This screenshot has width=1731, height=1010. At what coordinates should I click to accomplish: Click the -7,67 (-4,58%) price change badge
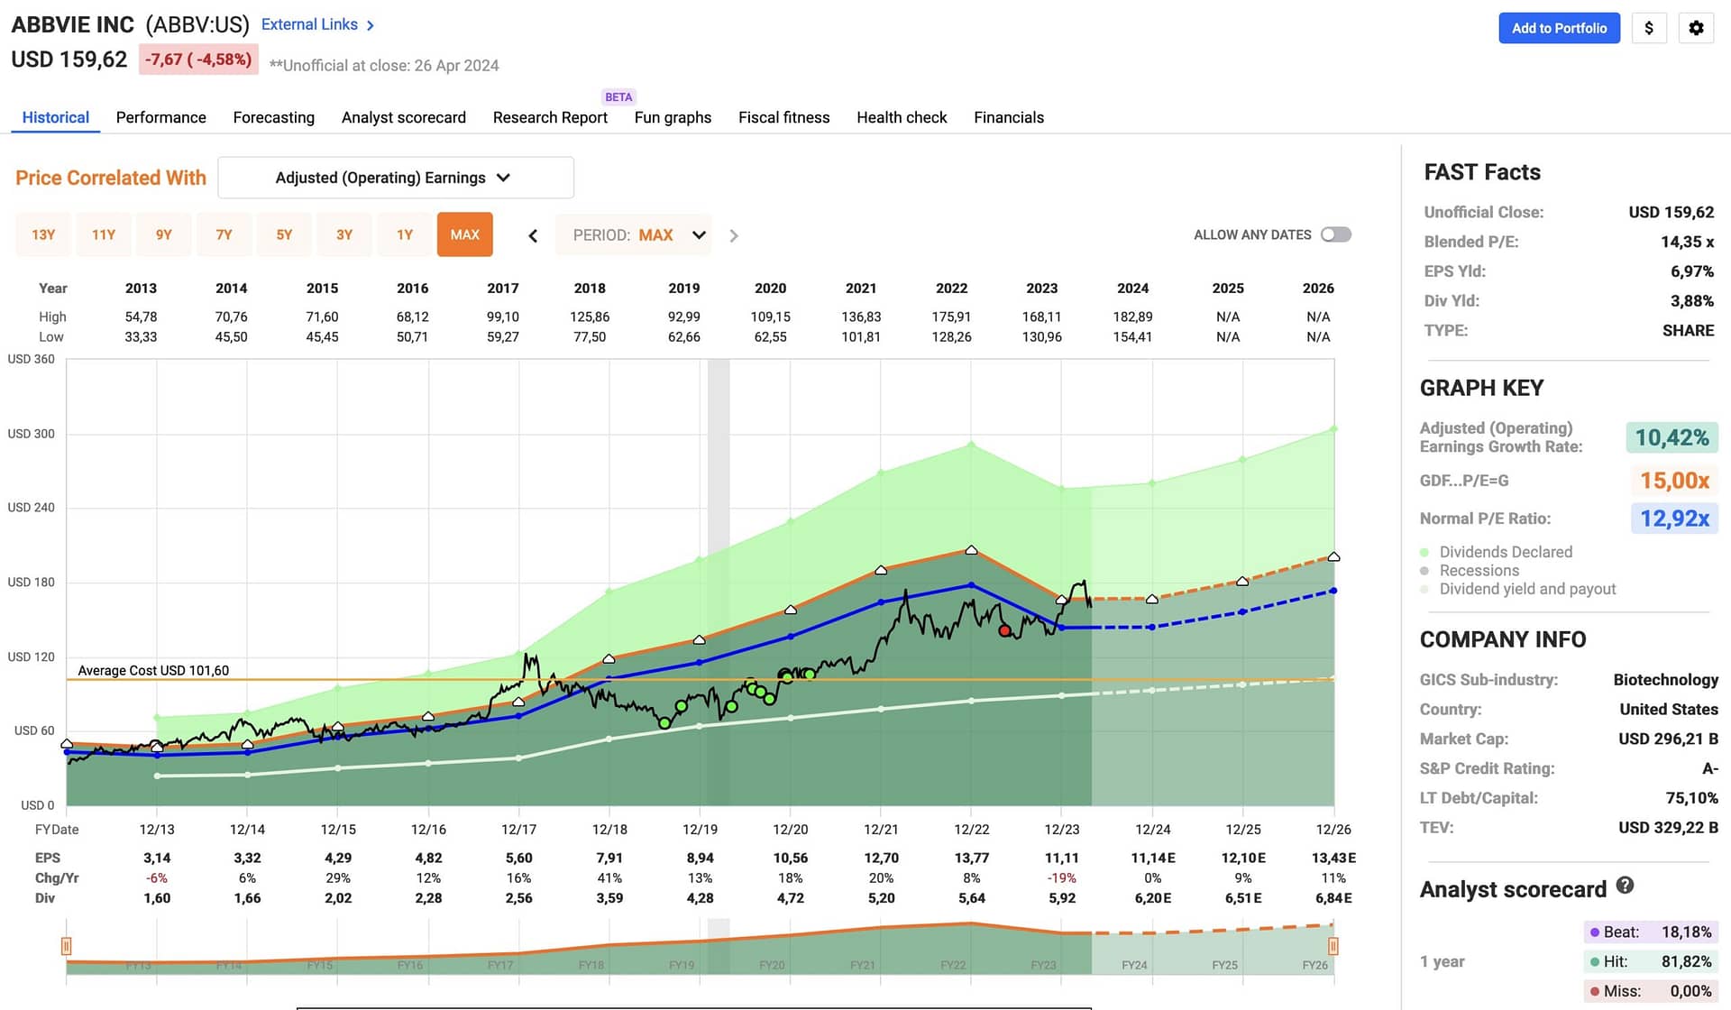point(199,60)
